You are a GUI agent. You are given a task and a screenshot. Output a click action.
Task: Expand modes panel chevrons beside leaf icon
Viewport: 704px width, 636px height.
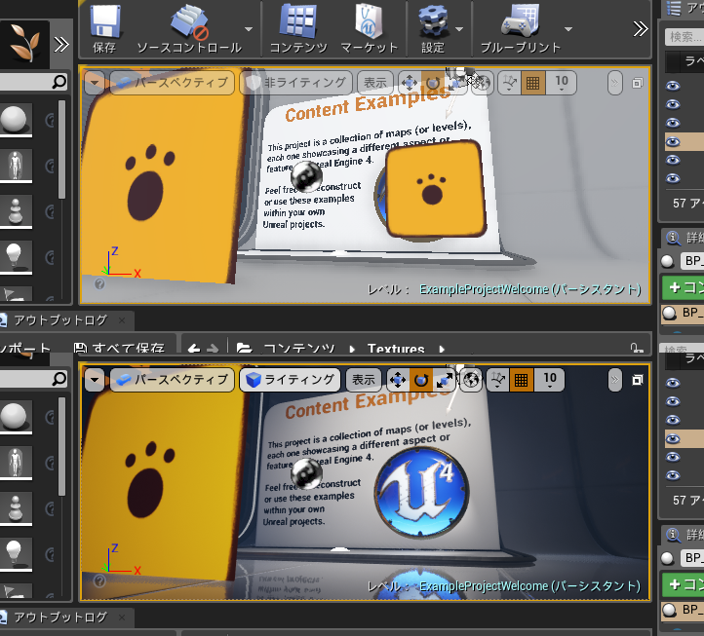pyautogui.click(x=61, y=44)
